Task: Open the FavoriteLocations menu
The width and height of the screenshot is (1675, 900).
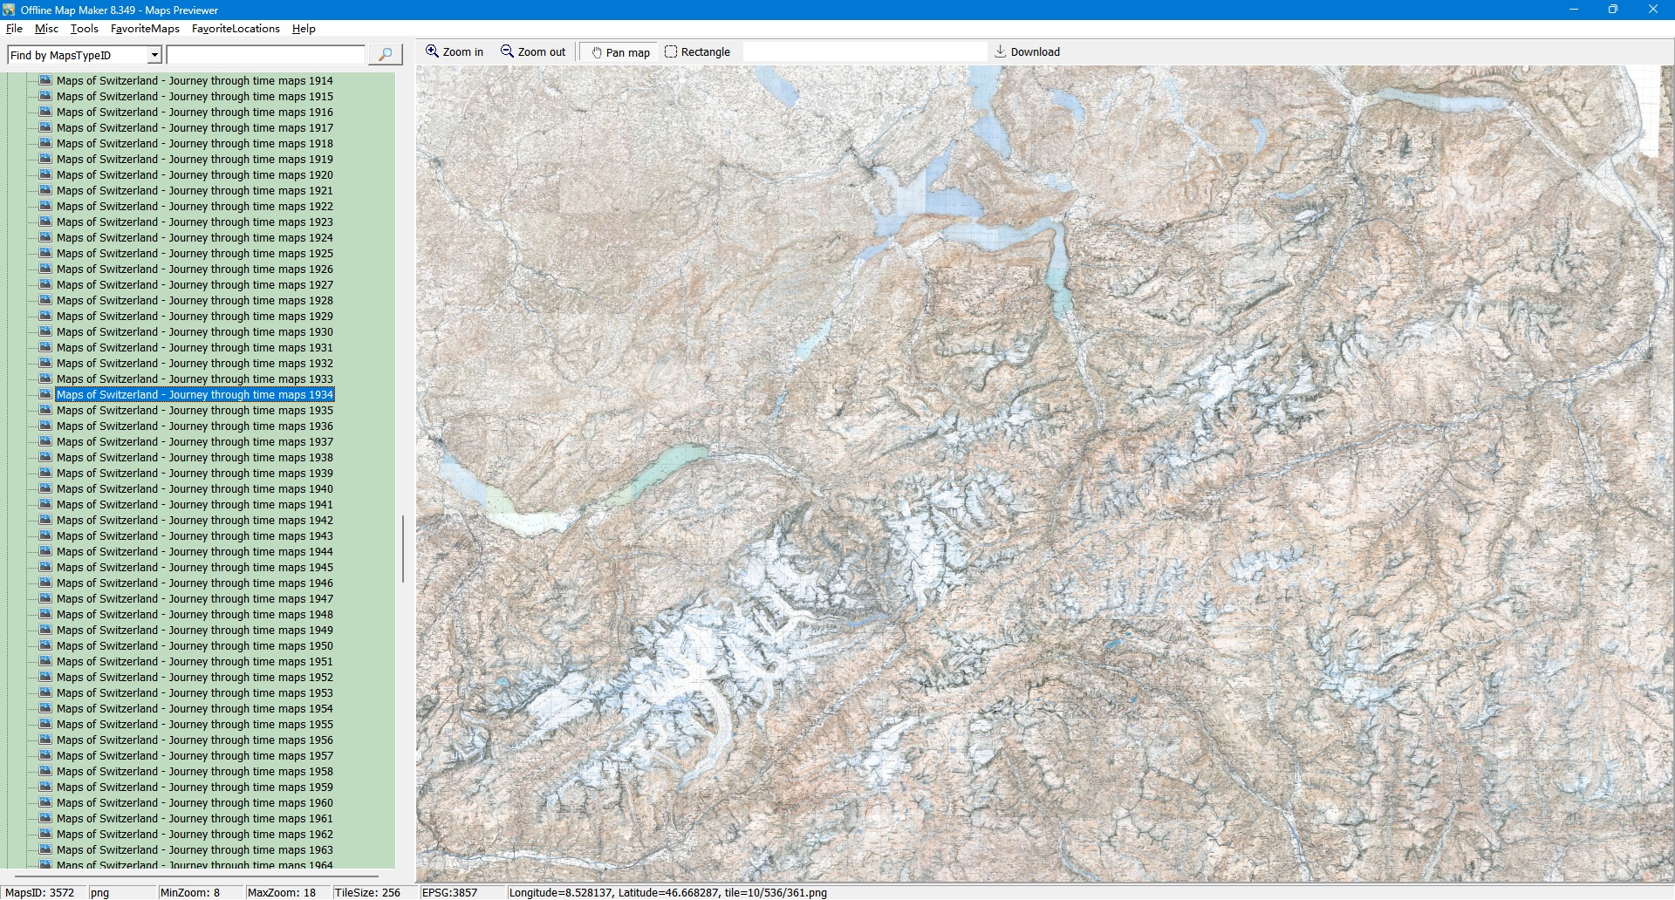Action: (x=236, y=29)
